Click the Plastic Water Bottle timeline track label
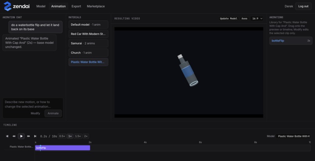 (x=21, y=147)
